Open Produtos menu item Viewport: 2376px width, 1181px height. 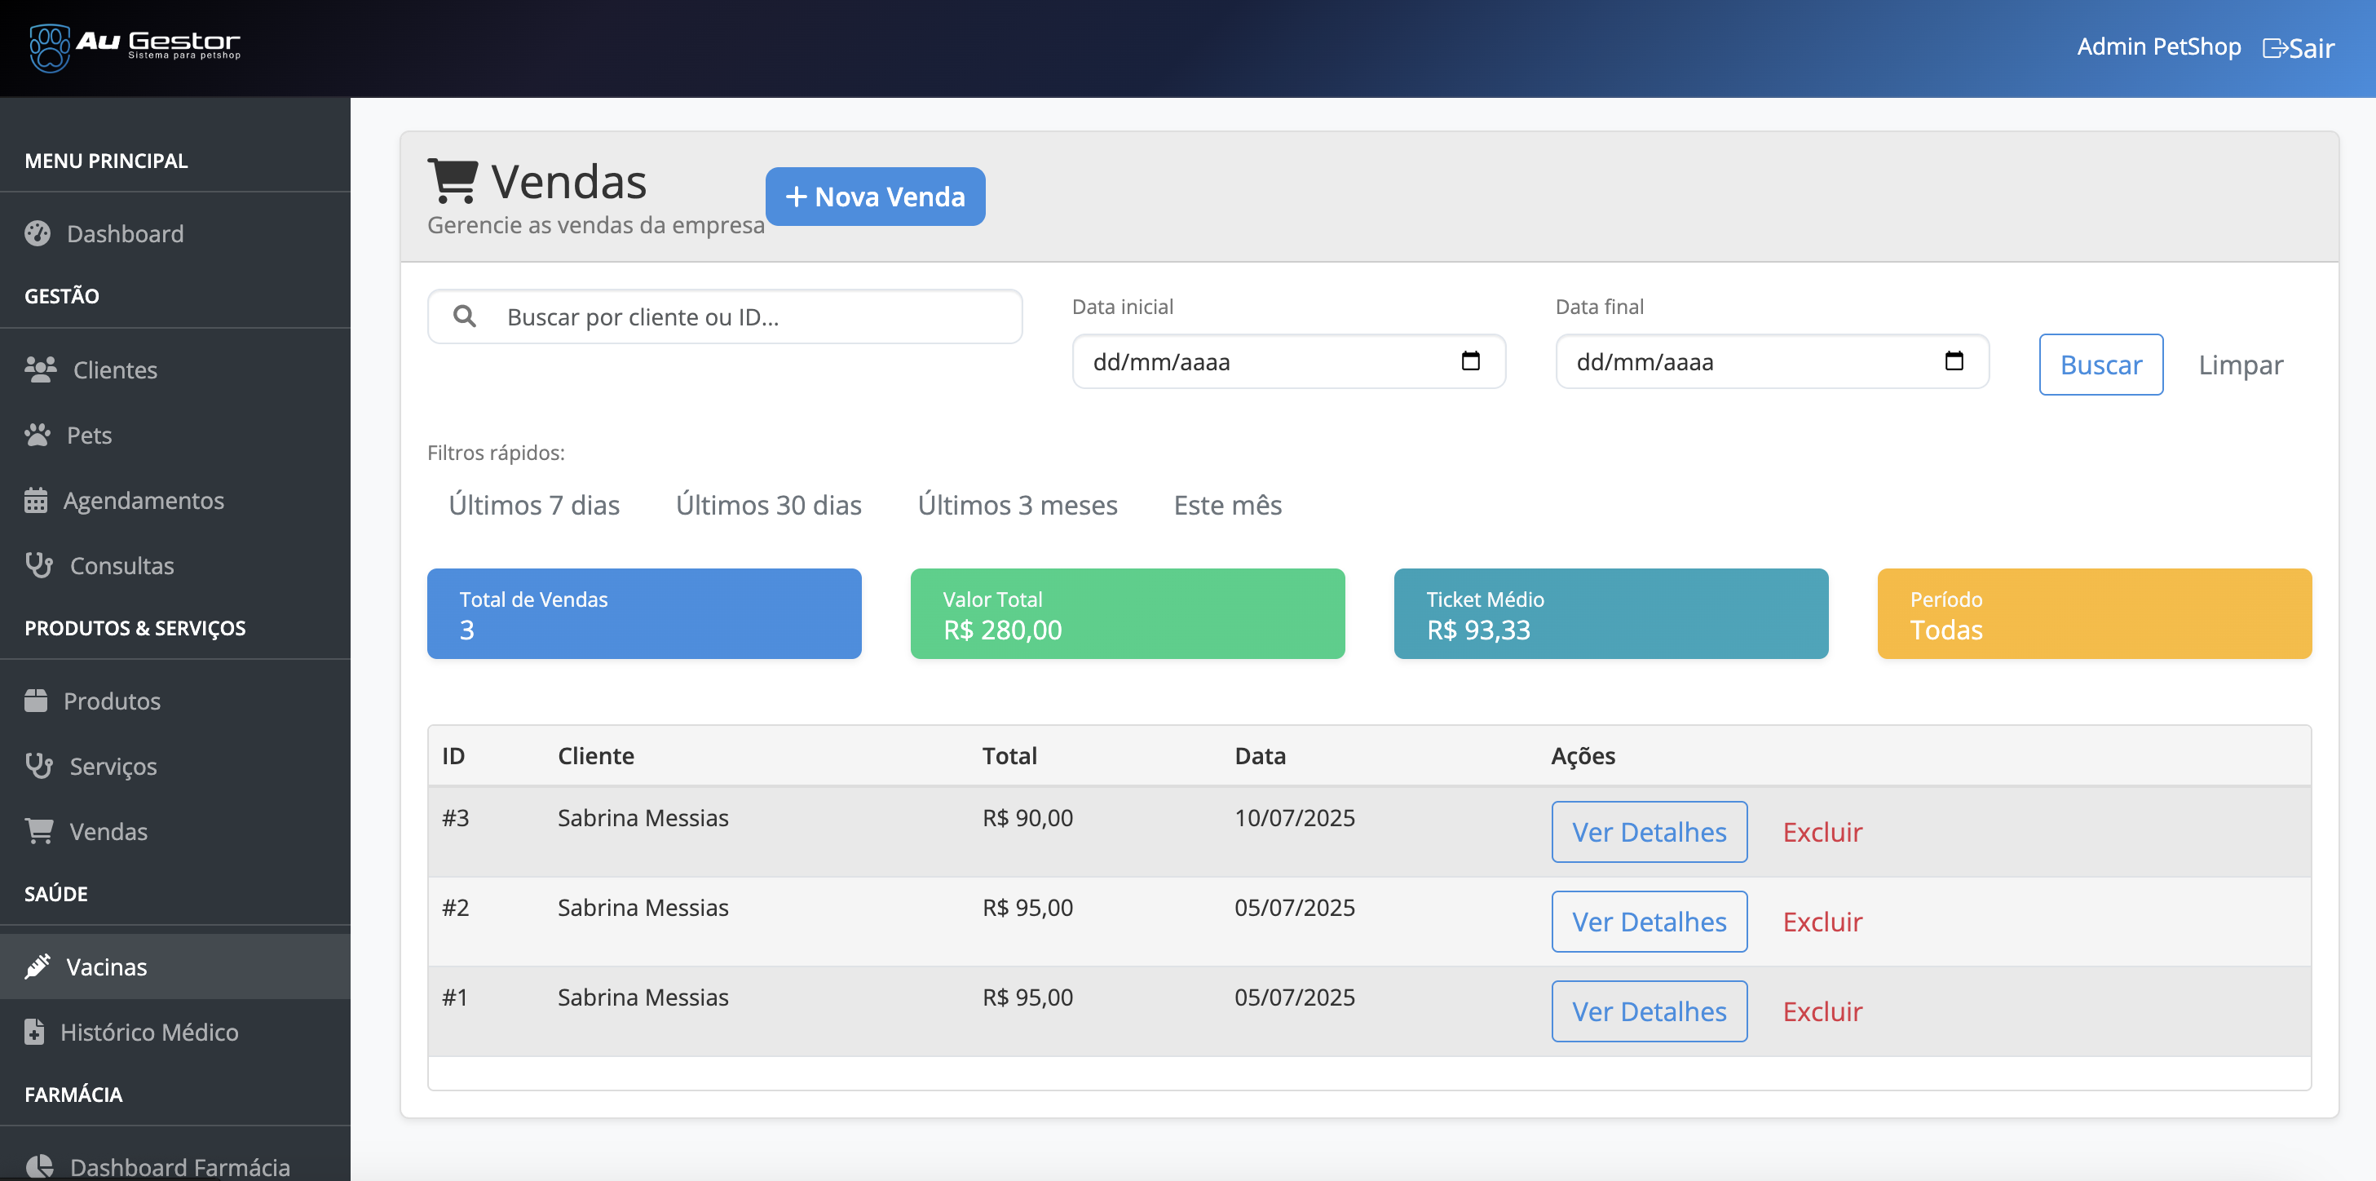click(175, 701)
